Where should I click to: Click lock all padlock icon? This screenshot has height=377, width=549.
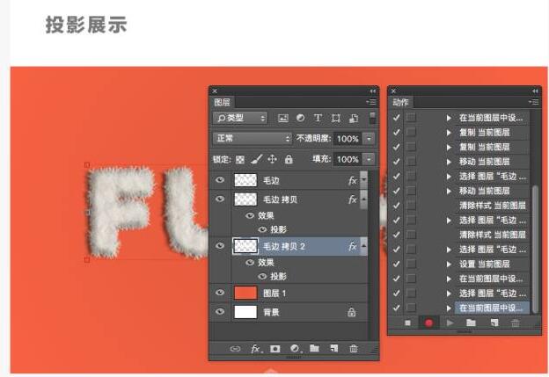289,159
